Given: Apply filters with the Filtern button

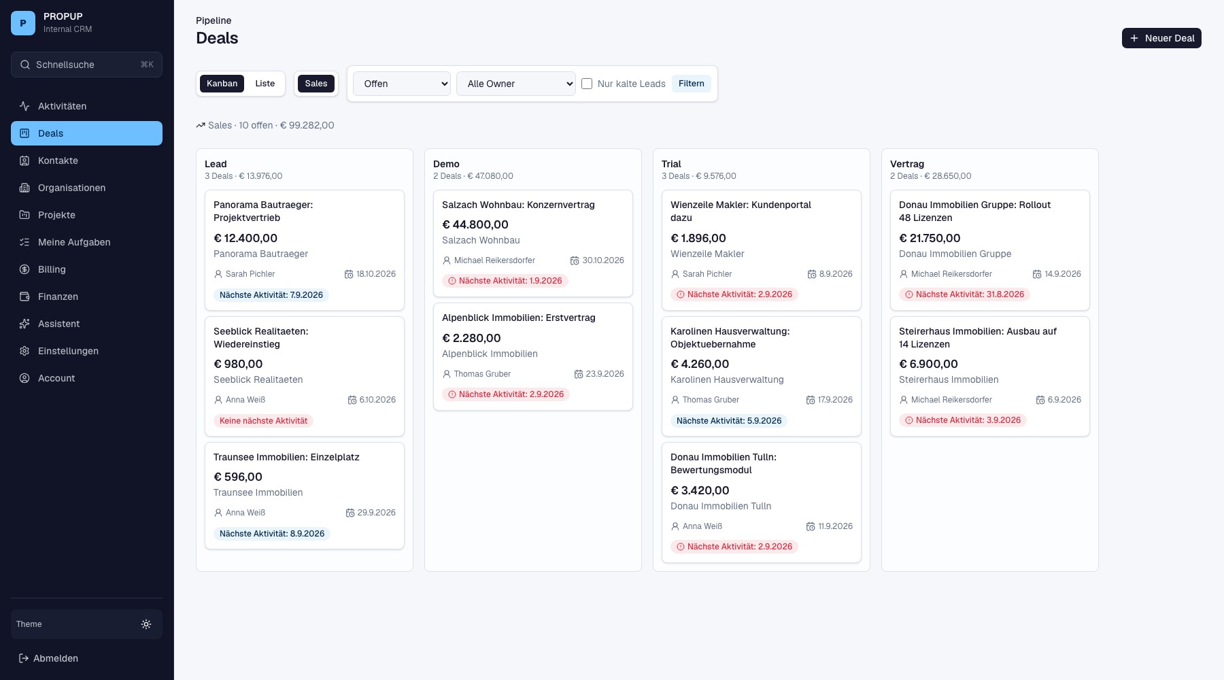Looking at the screenshot, I should (x=692, y=84).
